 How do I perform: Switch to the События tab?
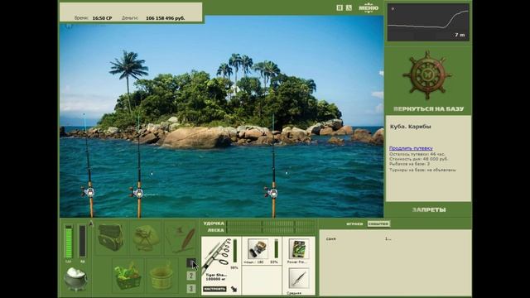coord(378,223)
